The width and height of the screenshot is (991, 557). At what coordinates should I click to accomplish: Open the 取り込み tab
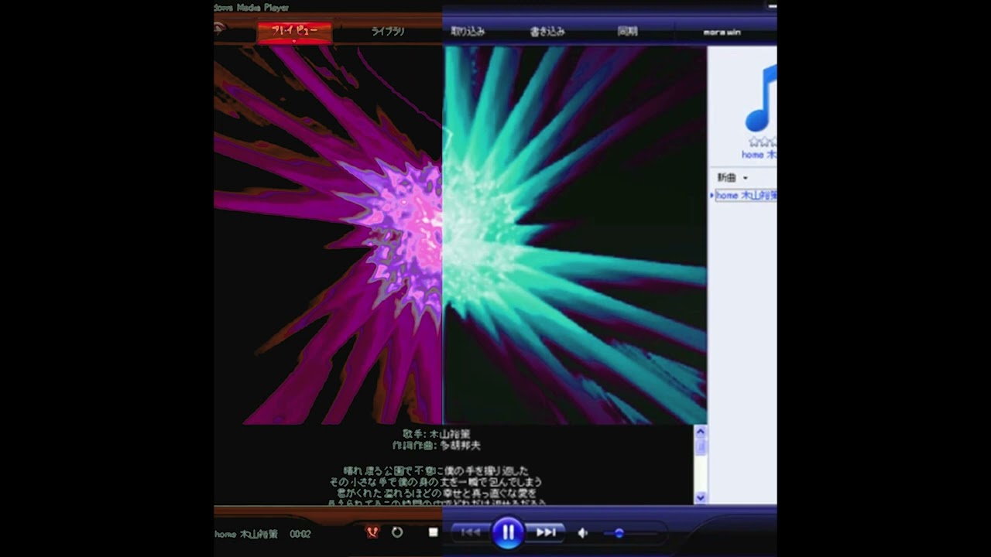click(x=468, y=32)
